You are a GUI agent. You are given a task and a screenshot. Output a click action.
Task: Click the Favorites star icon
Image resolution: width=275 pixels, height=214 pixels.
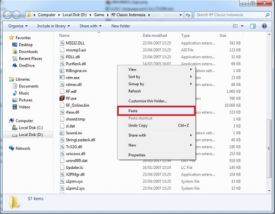12,37
